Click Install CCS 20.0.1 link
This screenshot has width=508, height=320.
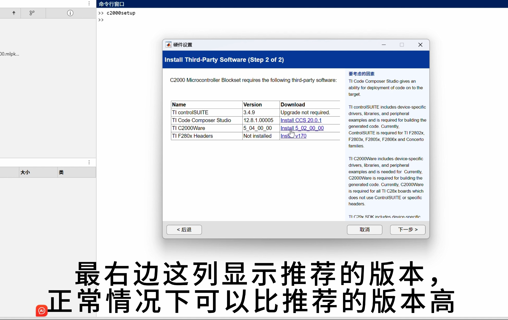coord(301,120)
